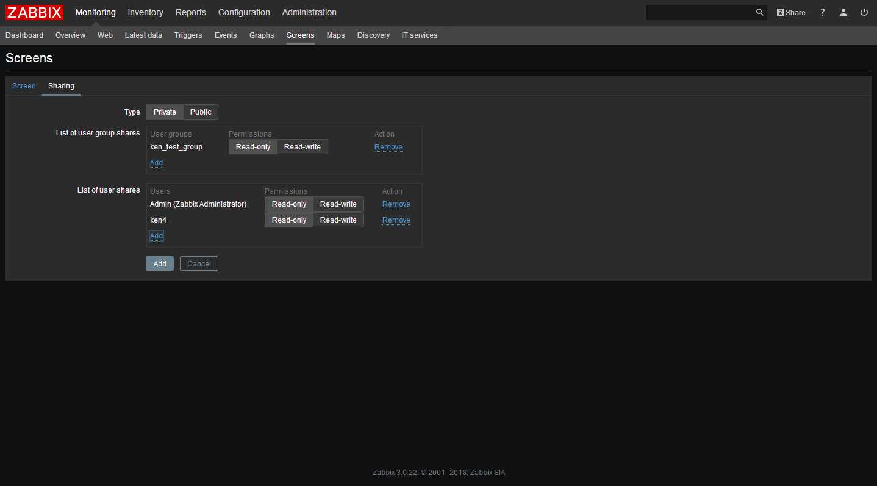This screenshot has width=877, height=486.
Task: Go to Maps submenu
Action: point(335,35)
